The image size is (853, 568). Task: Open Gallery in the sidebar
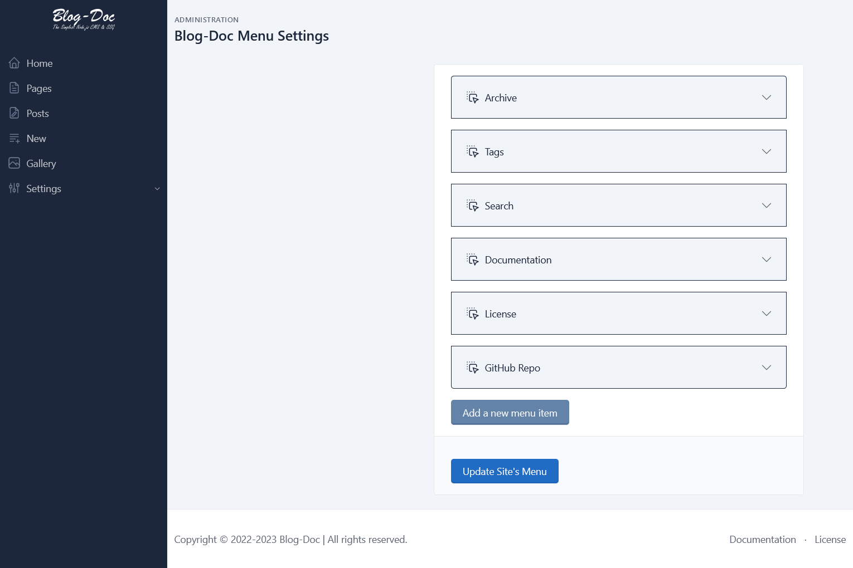pyautogui.click(x=84, y=163)
